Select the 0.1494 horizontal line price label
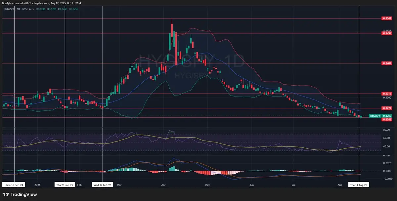The image size is (397, 201). (x=387, y=33)
